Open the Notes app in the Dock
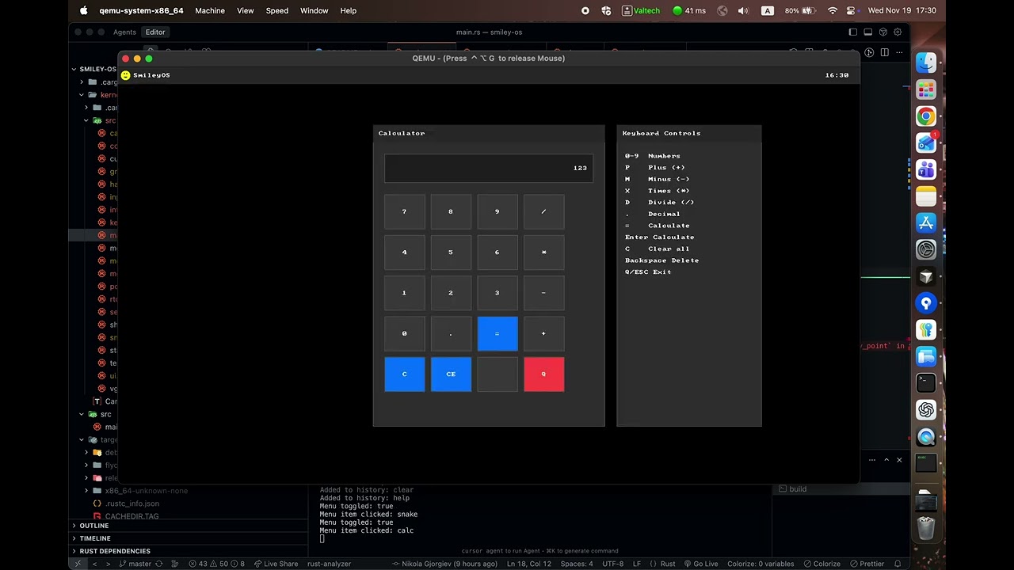1014x570 pixels. coord(926,196)
